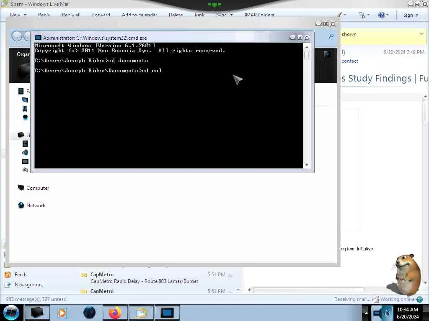This screenshot has height=321, width=429.
Task: Open the Sync dropdown arrow
Action: tap(231, 15)
